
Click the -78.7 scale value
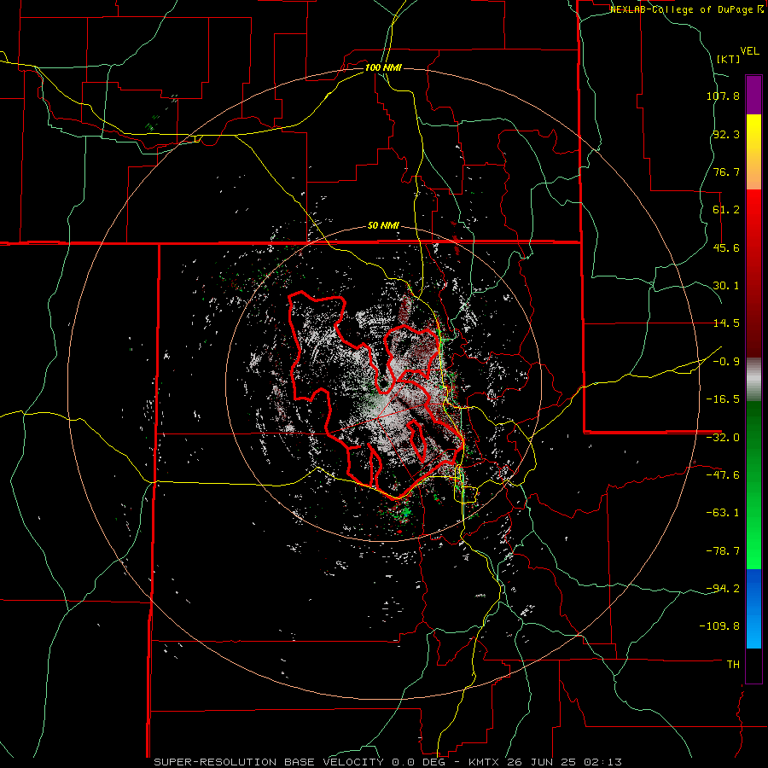tap(723, 551)
